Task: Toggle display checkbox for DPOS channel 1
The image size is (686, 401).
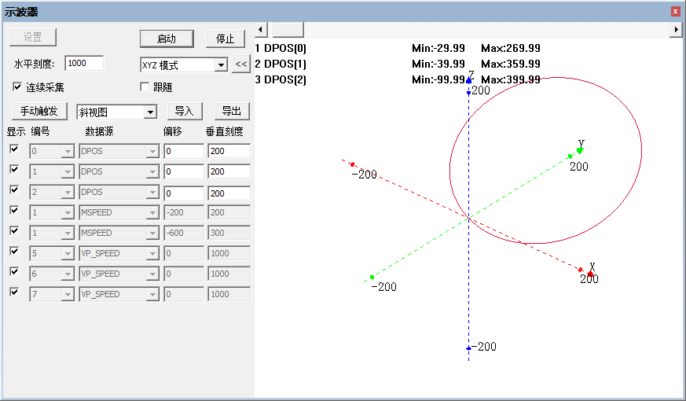Action: (x=14, y=169)
